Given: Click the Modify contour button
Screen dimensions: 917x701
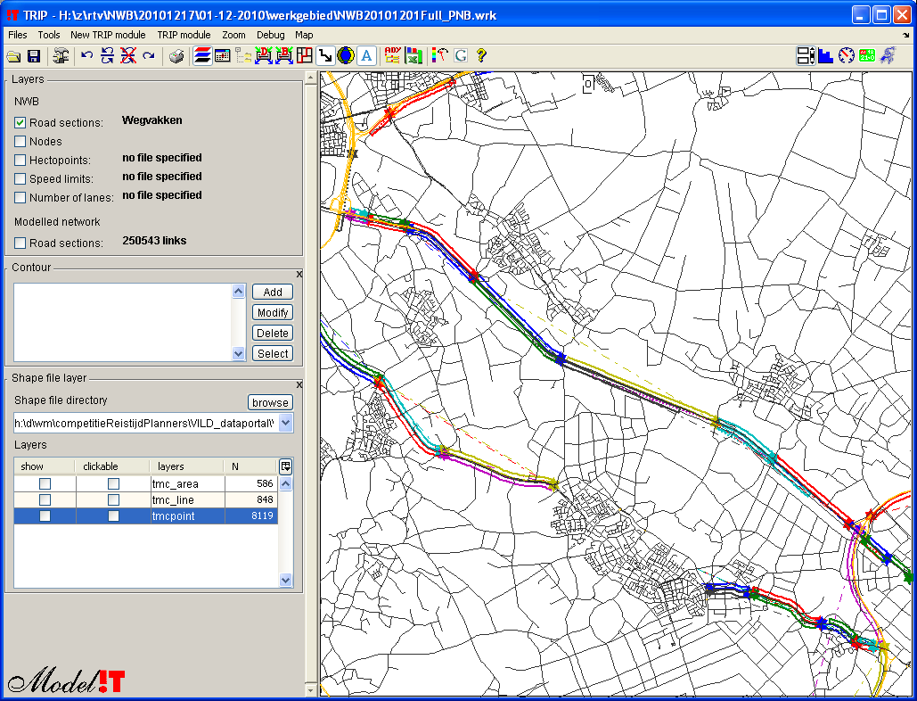Looking at the screenshot, I should (x=273, y=312).
